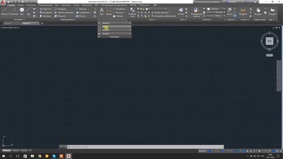
Task: Select the Line (Отрезок) drawing tool
Action: 4,11
